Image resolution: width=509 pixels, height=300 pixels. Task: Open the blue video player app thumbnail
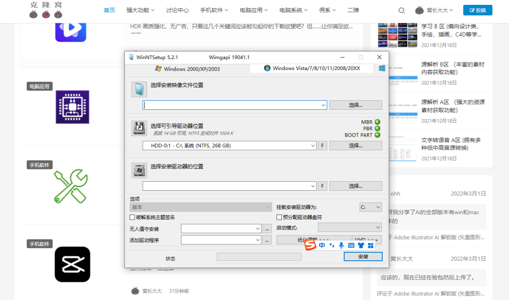pos(71,32)
